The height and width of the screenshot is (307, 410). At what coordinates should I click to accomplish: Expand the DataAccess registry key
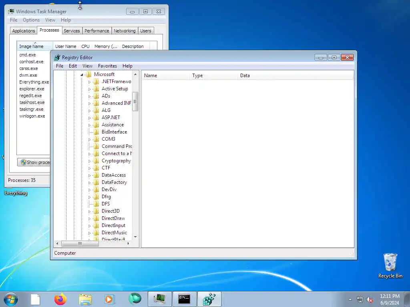pos(89,175)
